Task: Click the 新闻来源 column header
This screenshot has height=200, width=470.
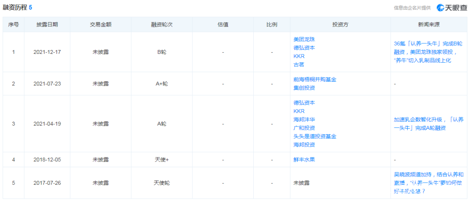Action: coord(429,24)
